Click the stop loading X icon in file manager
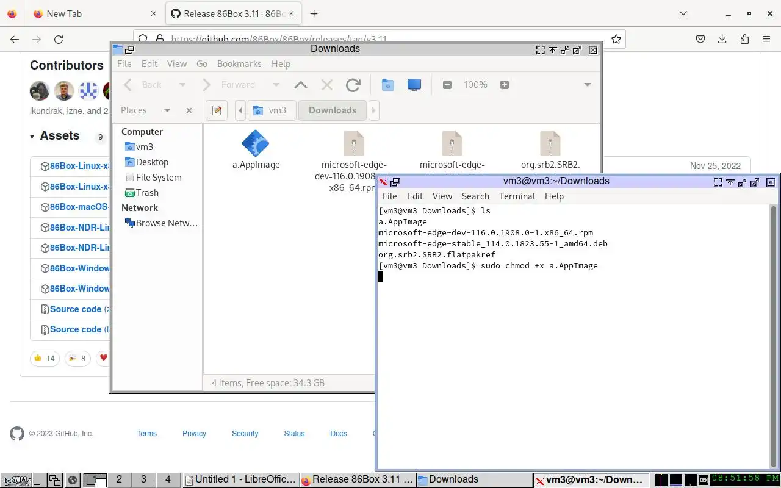Viewport: 781px width, 488px height. pos(327,85)
